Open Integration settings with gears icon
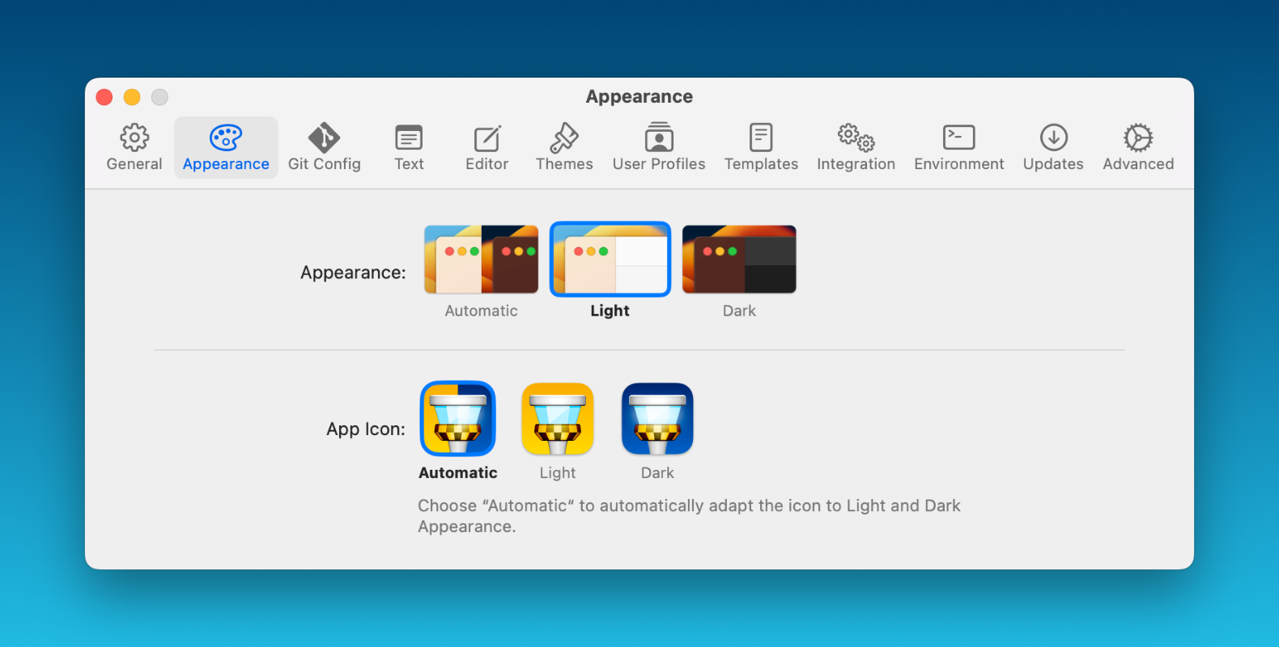Viewport: 1279px width, 647px height. click(856, 147)
